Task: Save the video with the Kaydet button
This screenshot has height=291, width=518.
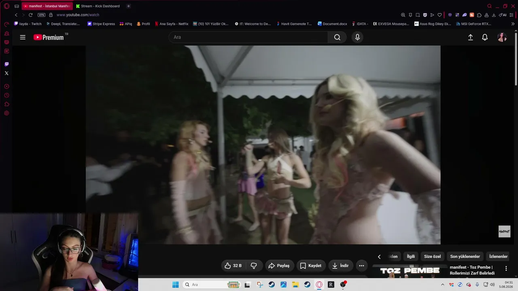Action: tap(311, 266)
